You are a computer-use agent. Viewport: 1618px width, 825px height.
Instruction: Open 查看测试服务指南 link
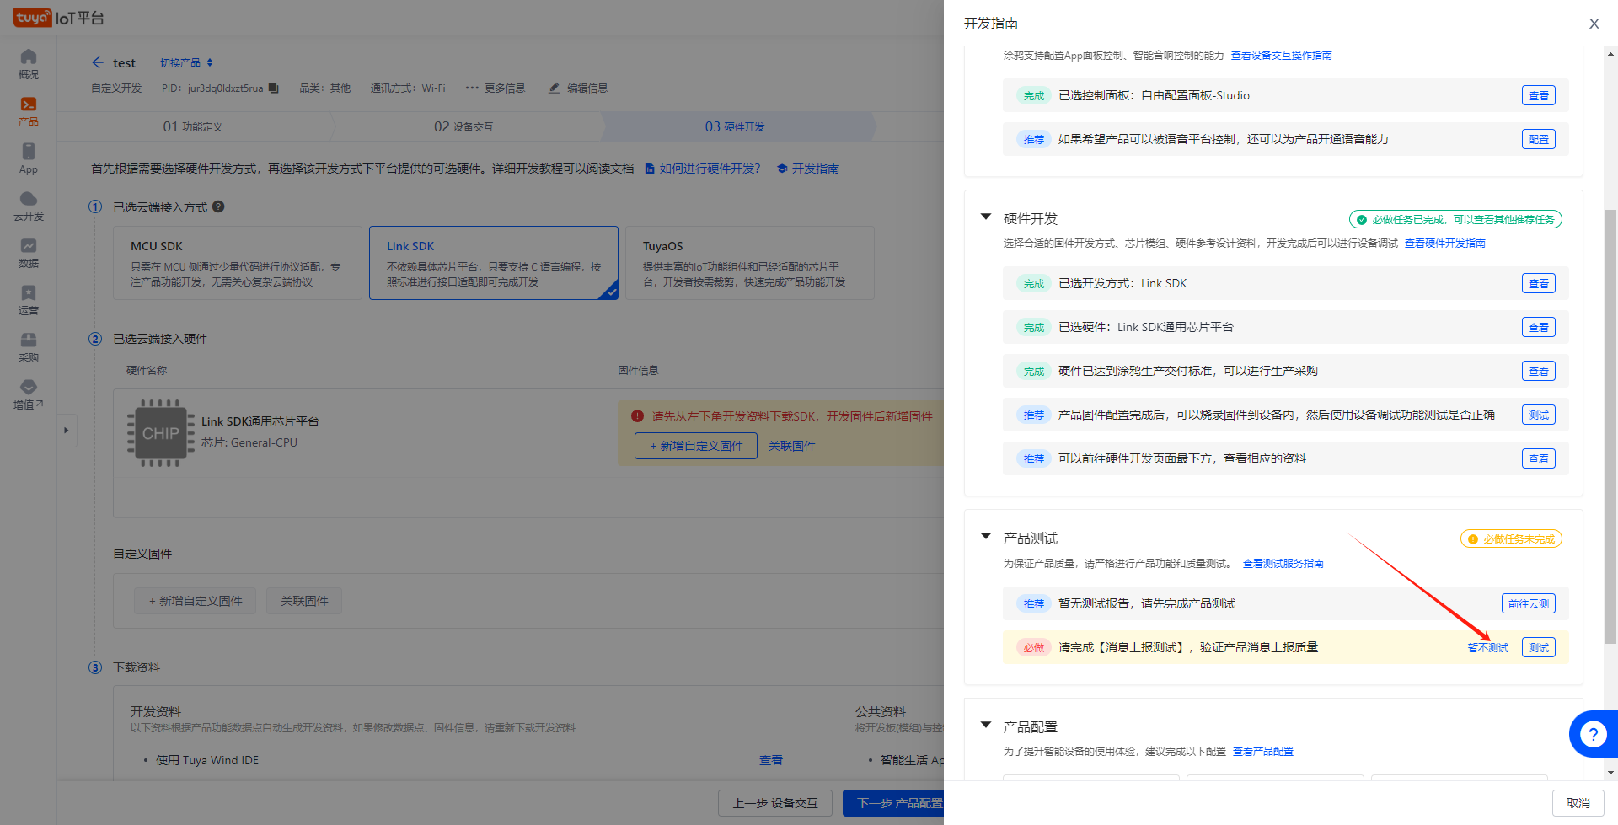point(1283,564)
